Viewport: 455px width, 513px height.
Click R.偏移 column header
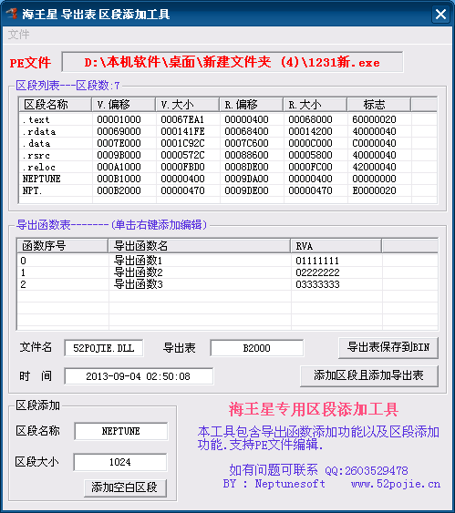[251, 105]
